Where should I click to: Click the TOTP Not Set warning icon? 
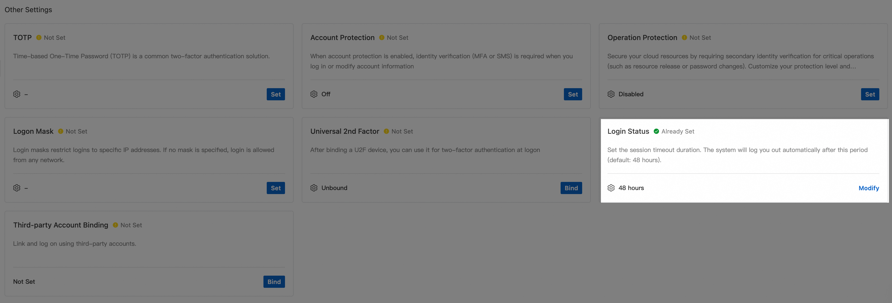point(39,37)
